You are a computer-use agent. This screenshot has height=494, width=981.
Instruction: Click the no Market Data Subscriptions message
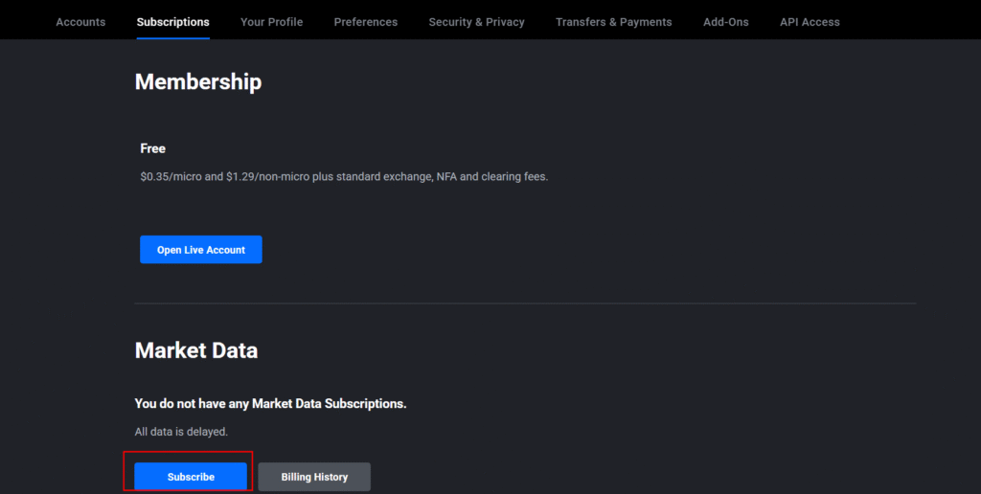tap(270, 404)
